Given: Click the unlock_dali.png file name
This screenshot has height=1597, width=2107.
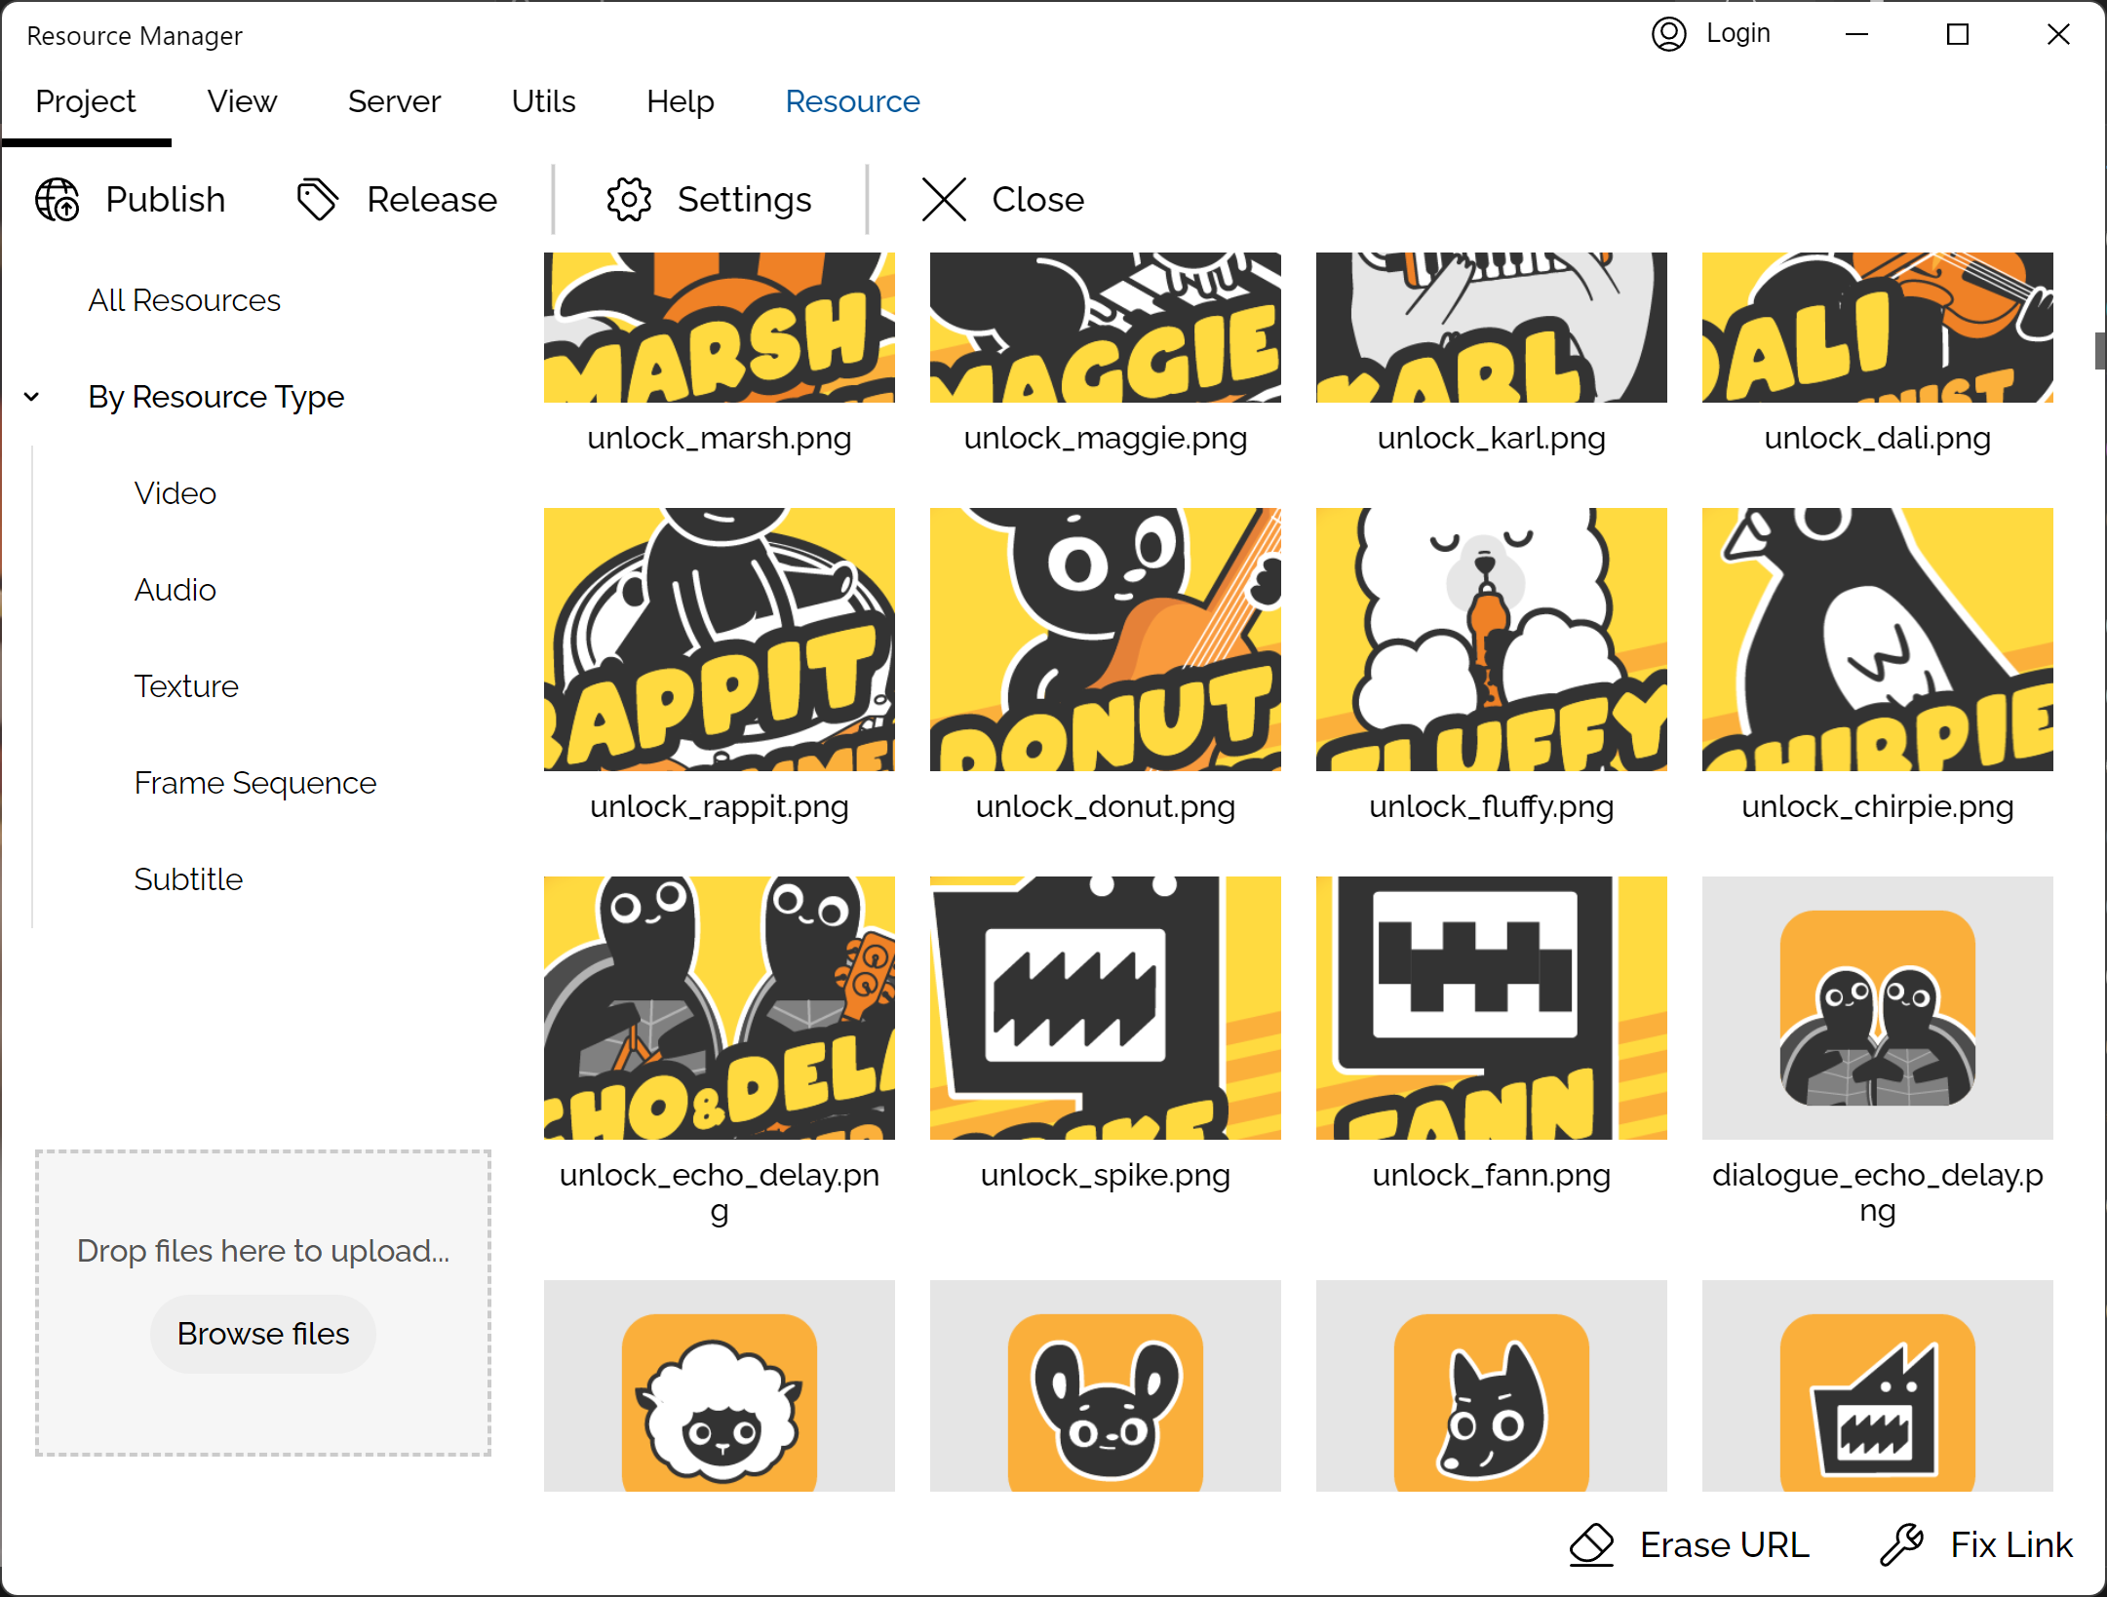Looking at the screenshot, I should tap(1878, 439).
